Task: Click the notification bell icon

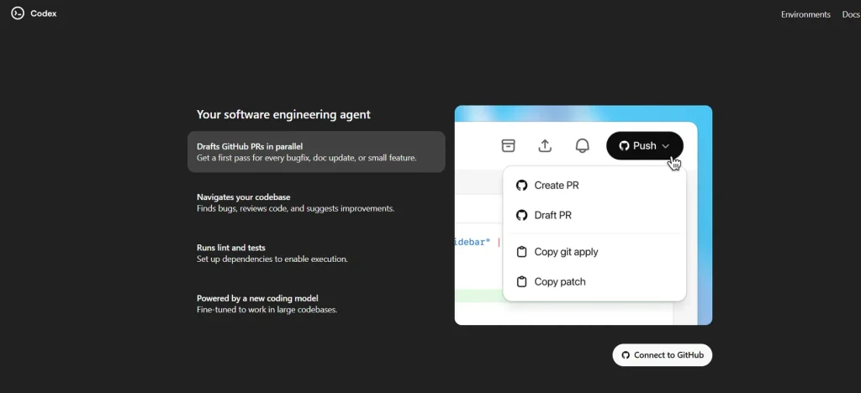Action: tap(582, 146)
